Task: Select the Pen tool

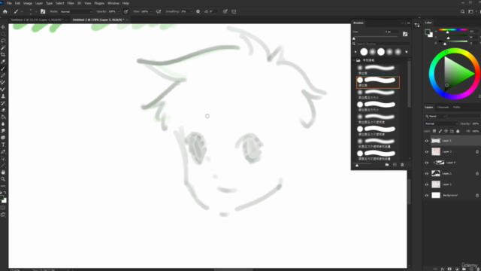Action: (3, 152)
